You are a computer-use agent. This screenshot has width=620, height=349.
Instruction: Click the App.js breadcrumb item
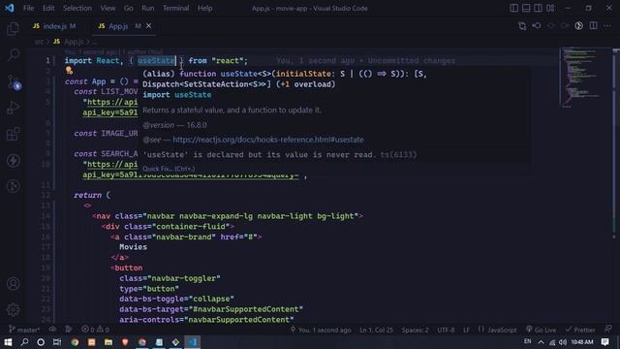click(x=74, y=42)
